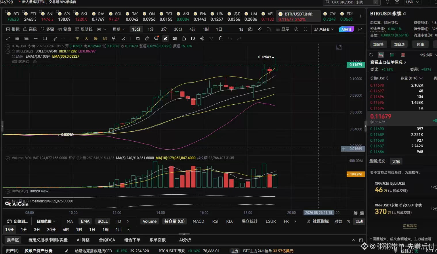Open the candlestick chart type dropdown

[x=101, y=29]
